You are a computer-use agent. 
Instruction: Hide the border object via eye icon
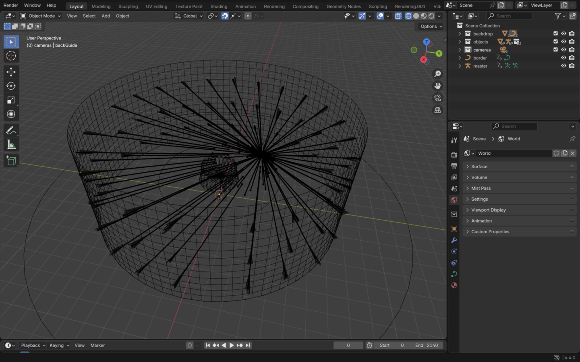(x=563, y=58)
